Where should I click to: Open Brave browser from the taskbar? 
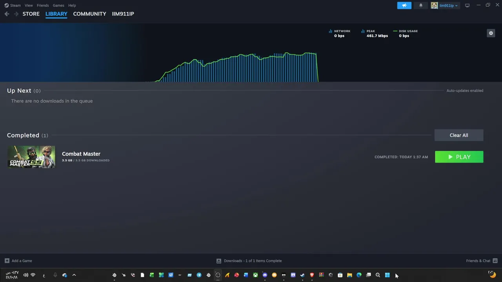point(312,275)
